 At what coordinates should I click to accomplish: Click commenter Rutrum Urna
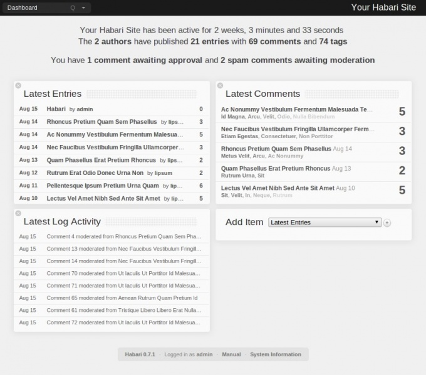click(x=237, y=176)
